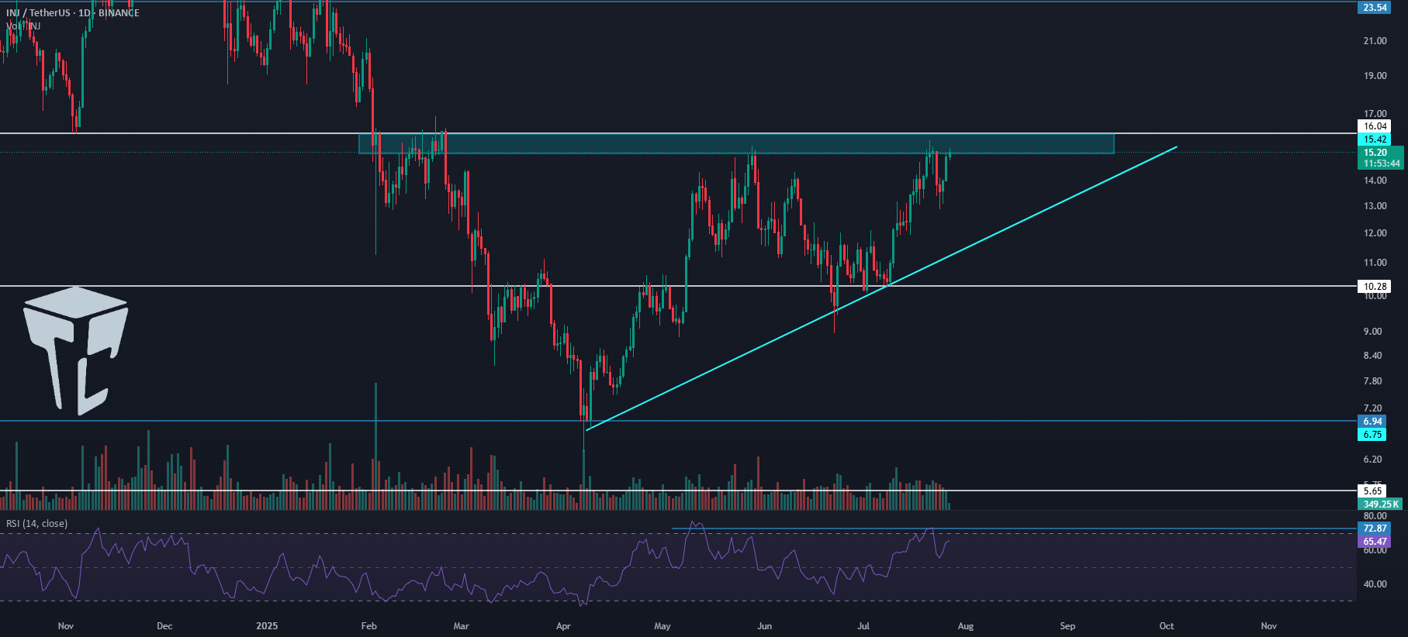Viewport: 1408px width, 637px height.
Task: Select the 10.28 support level label
Action: pos(1375,287)
